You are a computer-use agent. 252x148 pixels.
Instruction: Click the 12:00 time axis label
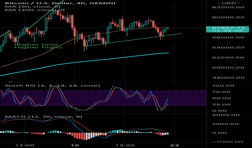pos(25,145)
